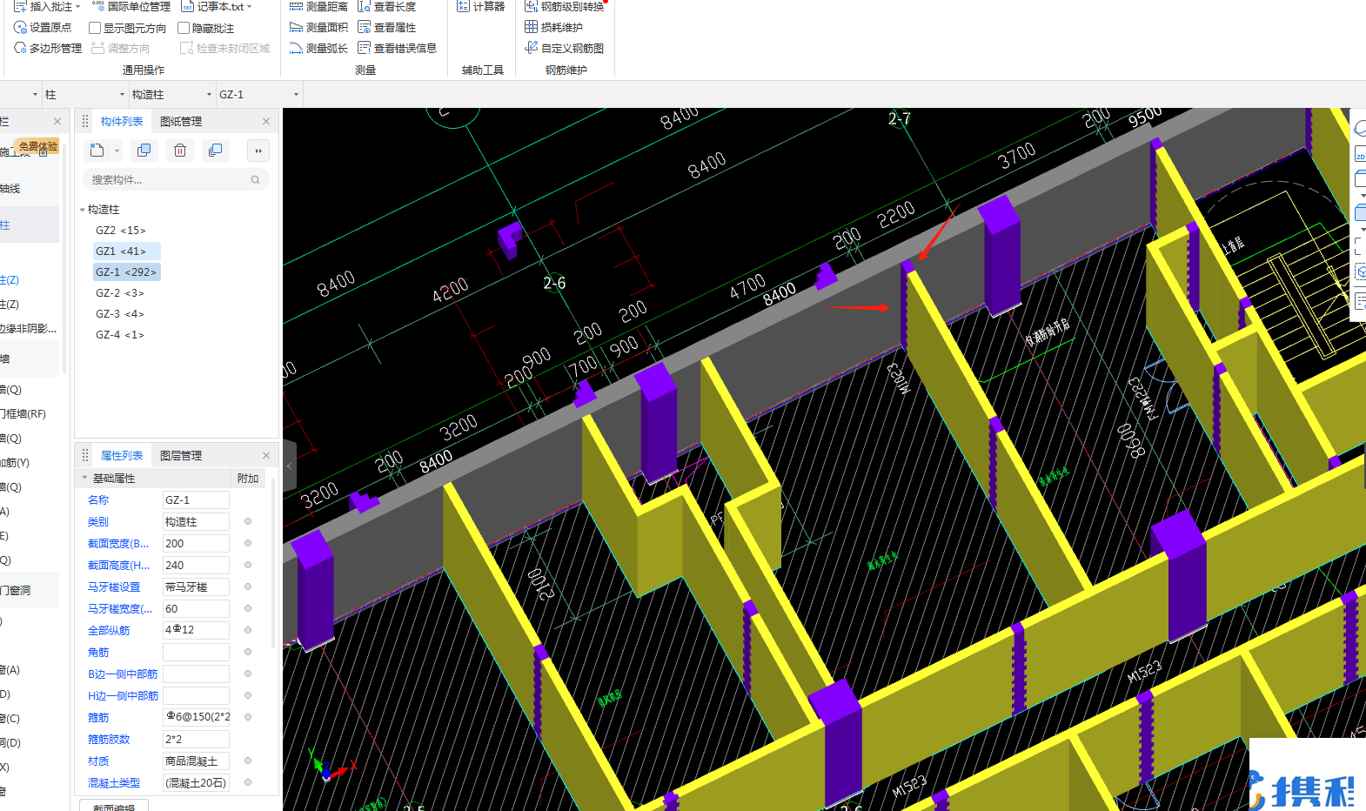Switch to 构件列表 tab
The height and width of the screenshot is (811, 1366).
pyautogui.click(x=122, y=122)
